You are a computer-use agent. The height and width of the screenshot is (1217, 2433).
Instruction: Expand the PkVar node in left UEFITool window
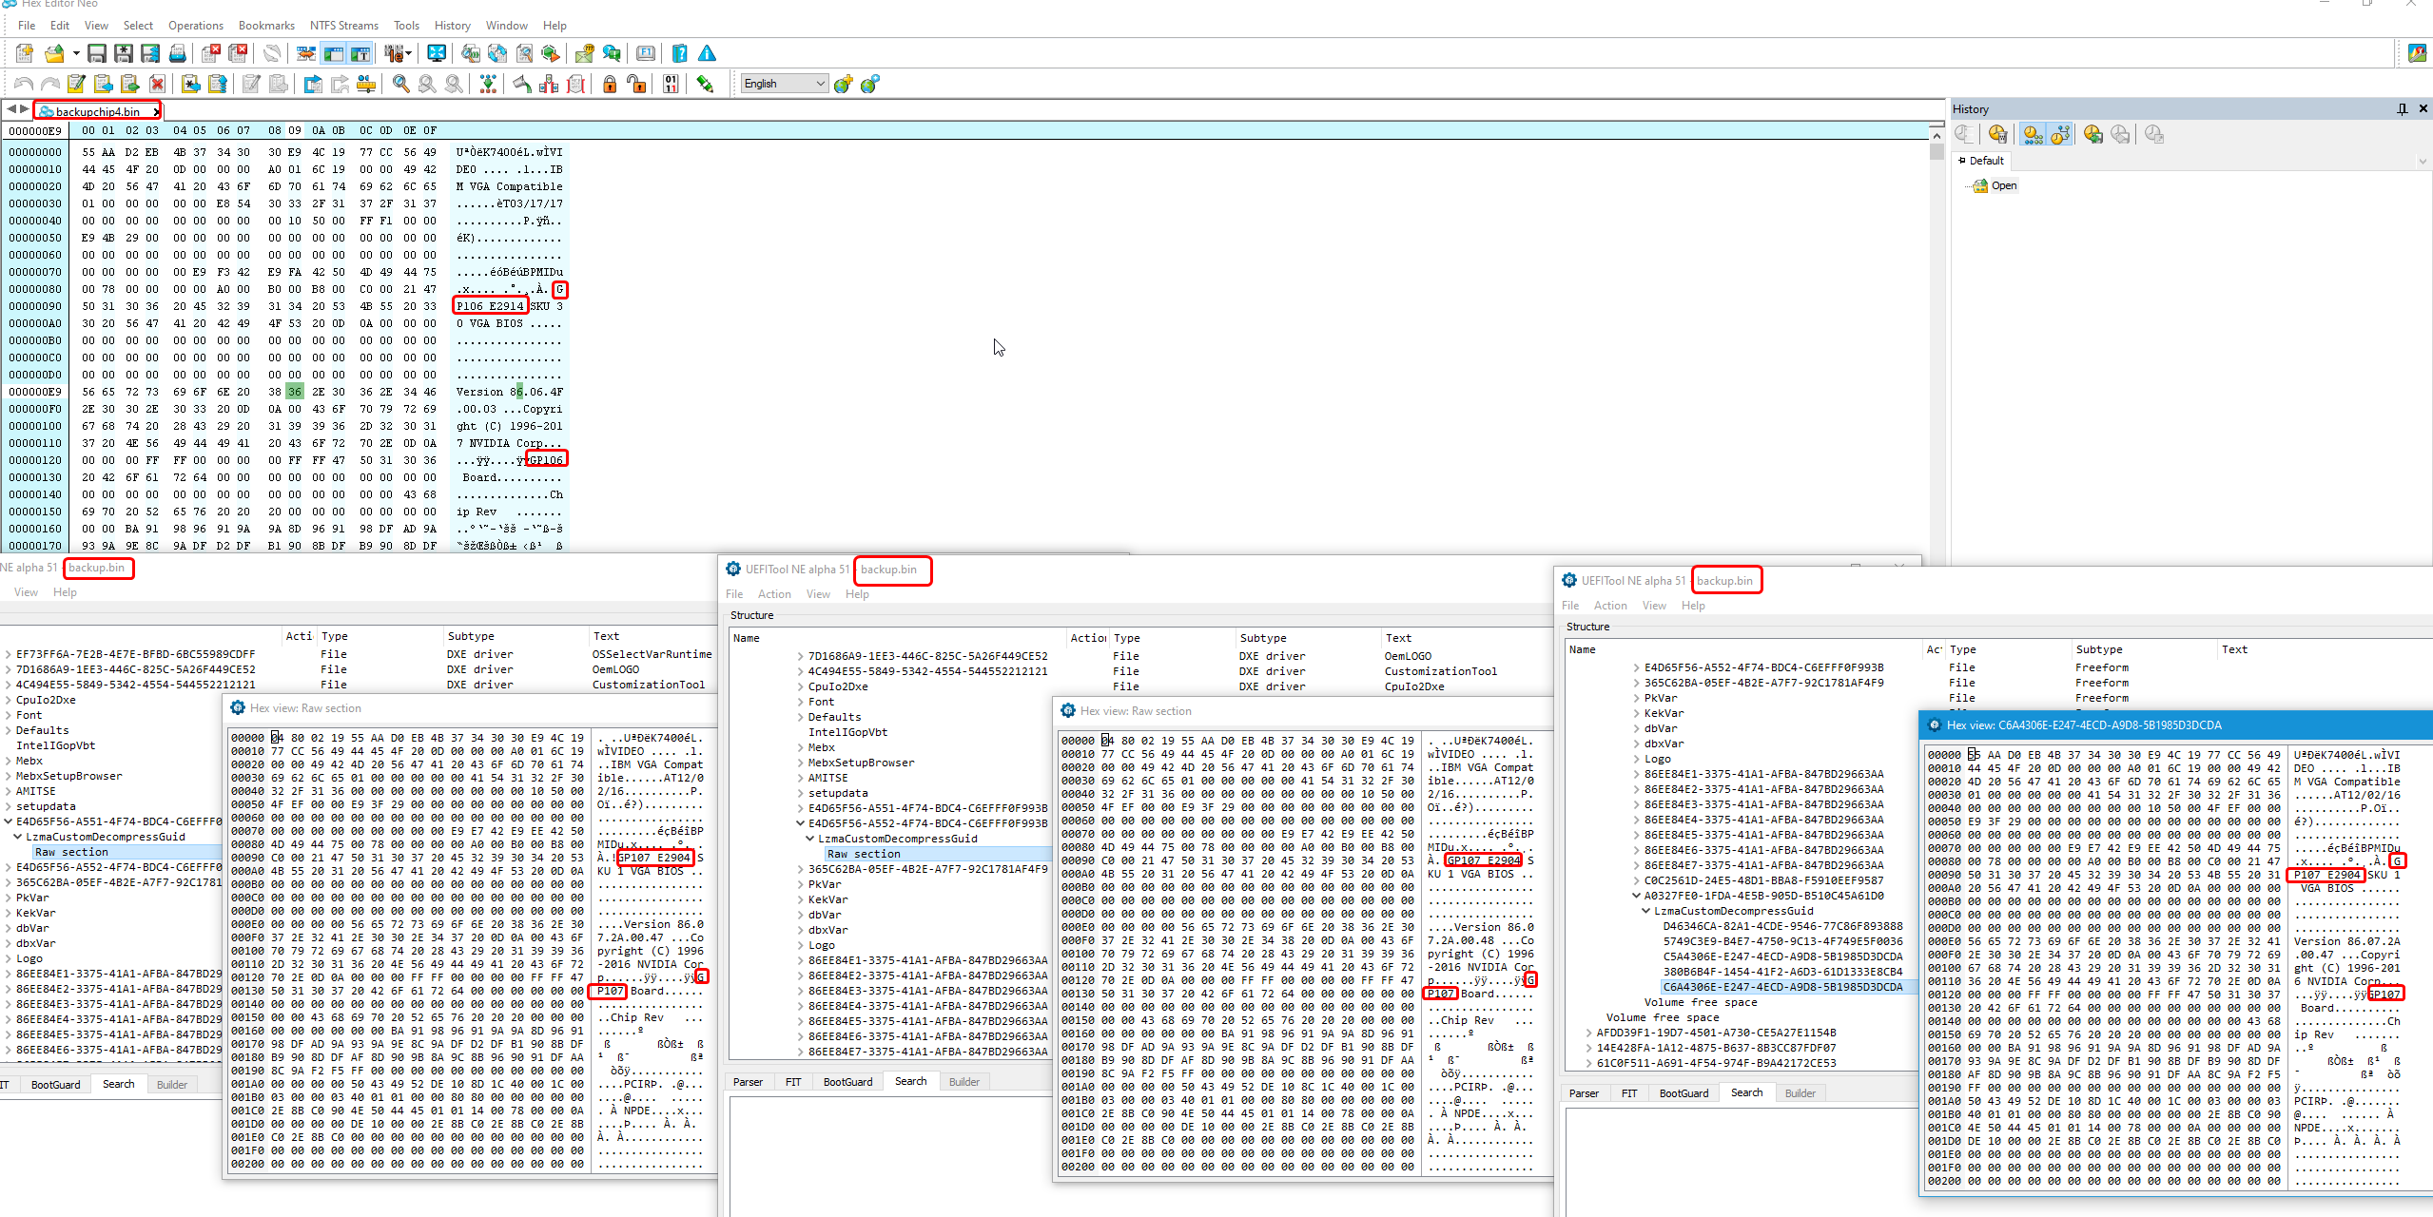[x=9, y=898]
